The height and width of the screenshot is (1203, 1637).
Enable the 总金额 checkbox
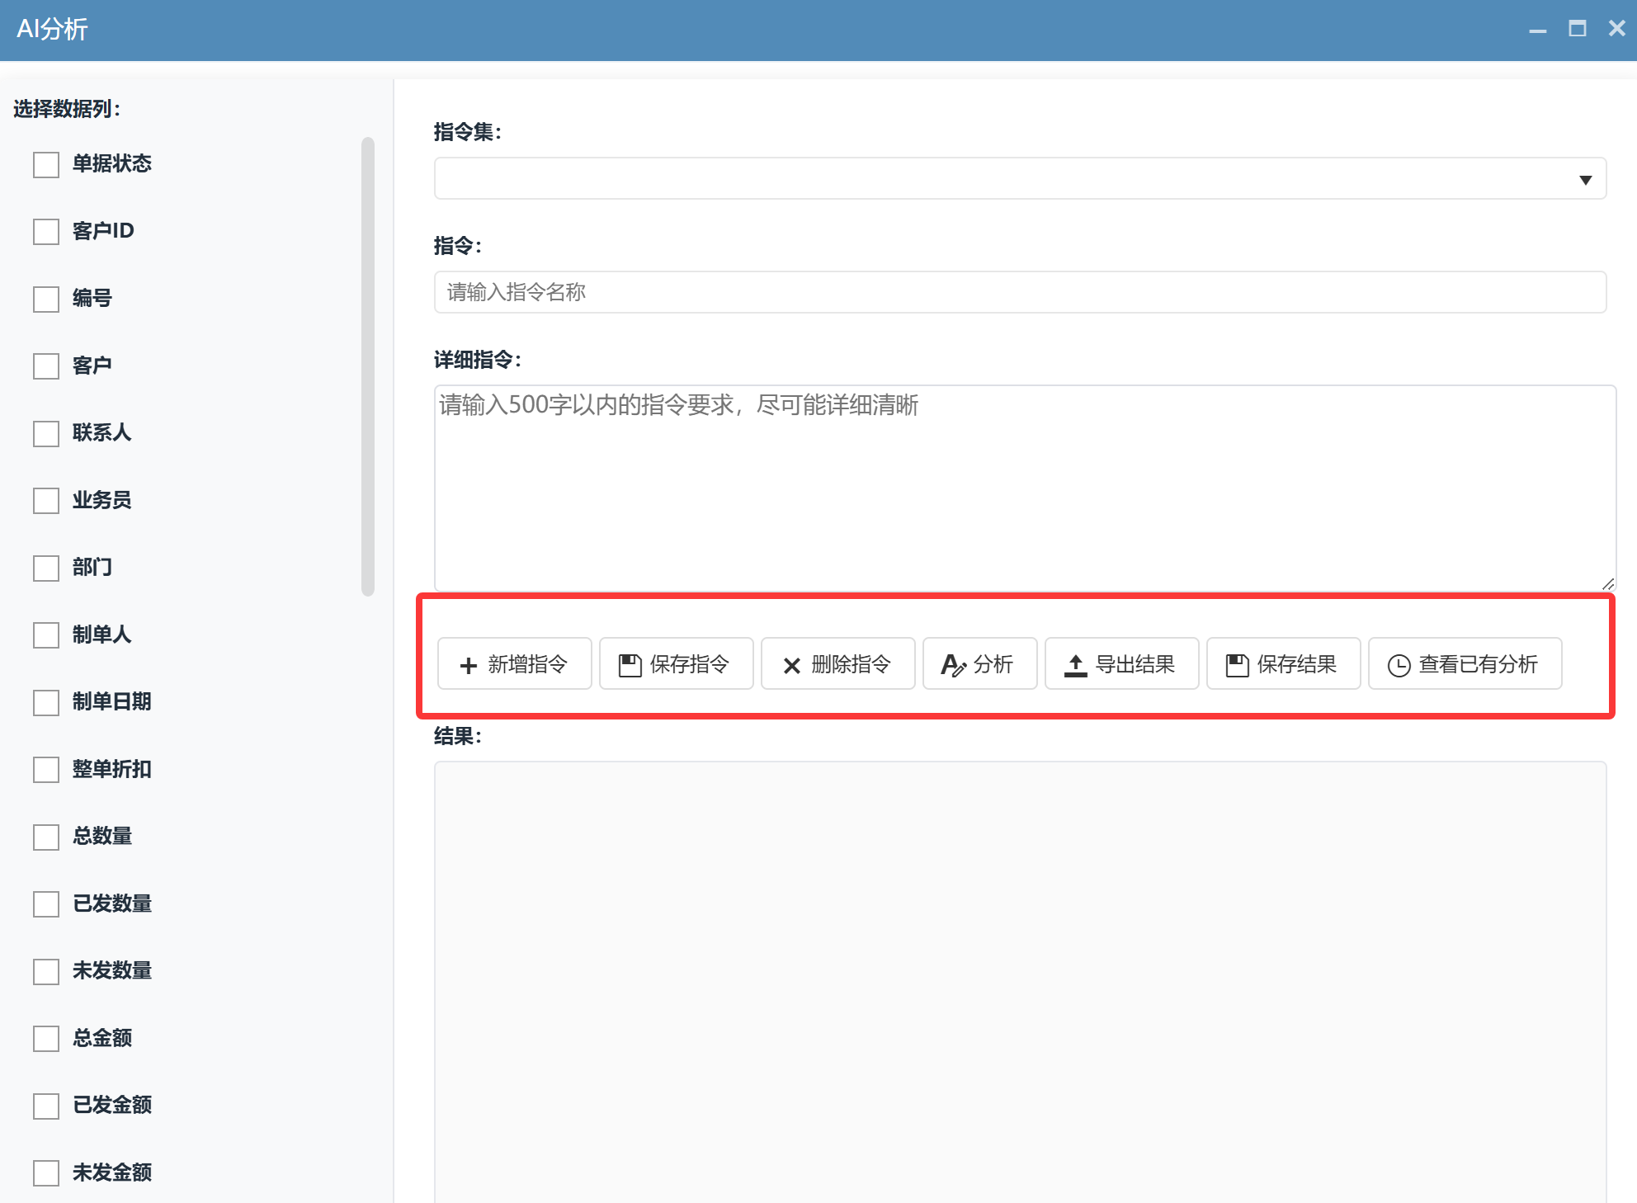coord(46,1038)
